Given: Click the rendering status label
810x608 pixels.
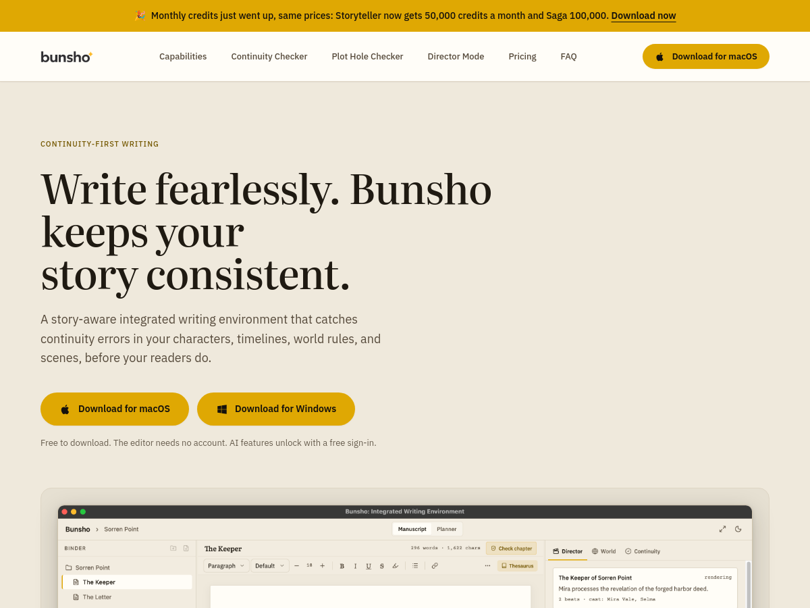Looking at the screenshot, I should [718, 578].
